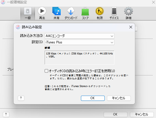The width and height of the screenshot is (156, 118).
Task: Open the デバイス (Devices) preferences tab
Action: click(x=114, y=13)
